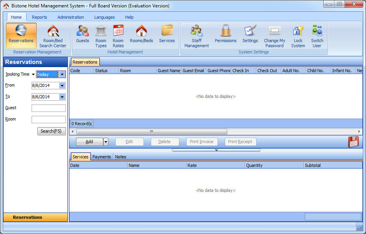366x234 pixels.
Task: Click the Guest search input field
Action: tap(49, 108)
